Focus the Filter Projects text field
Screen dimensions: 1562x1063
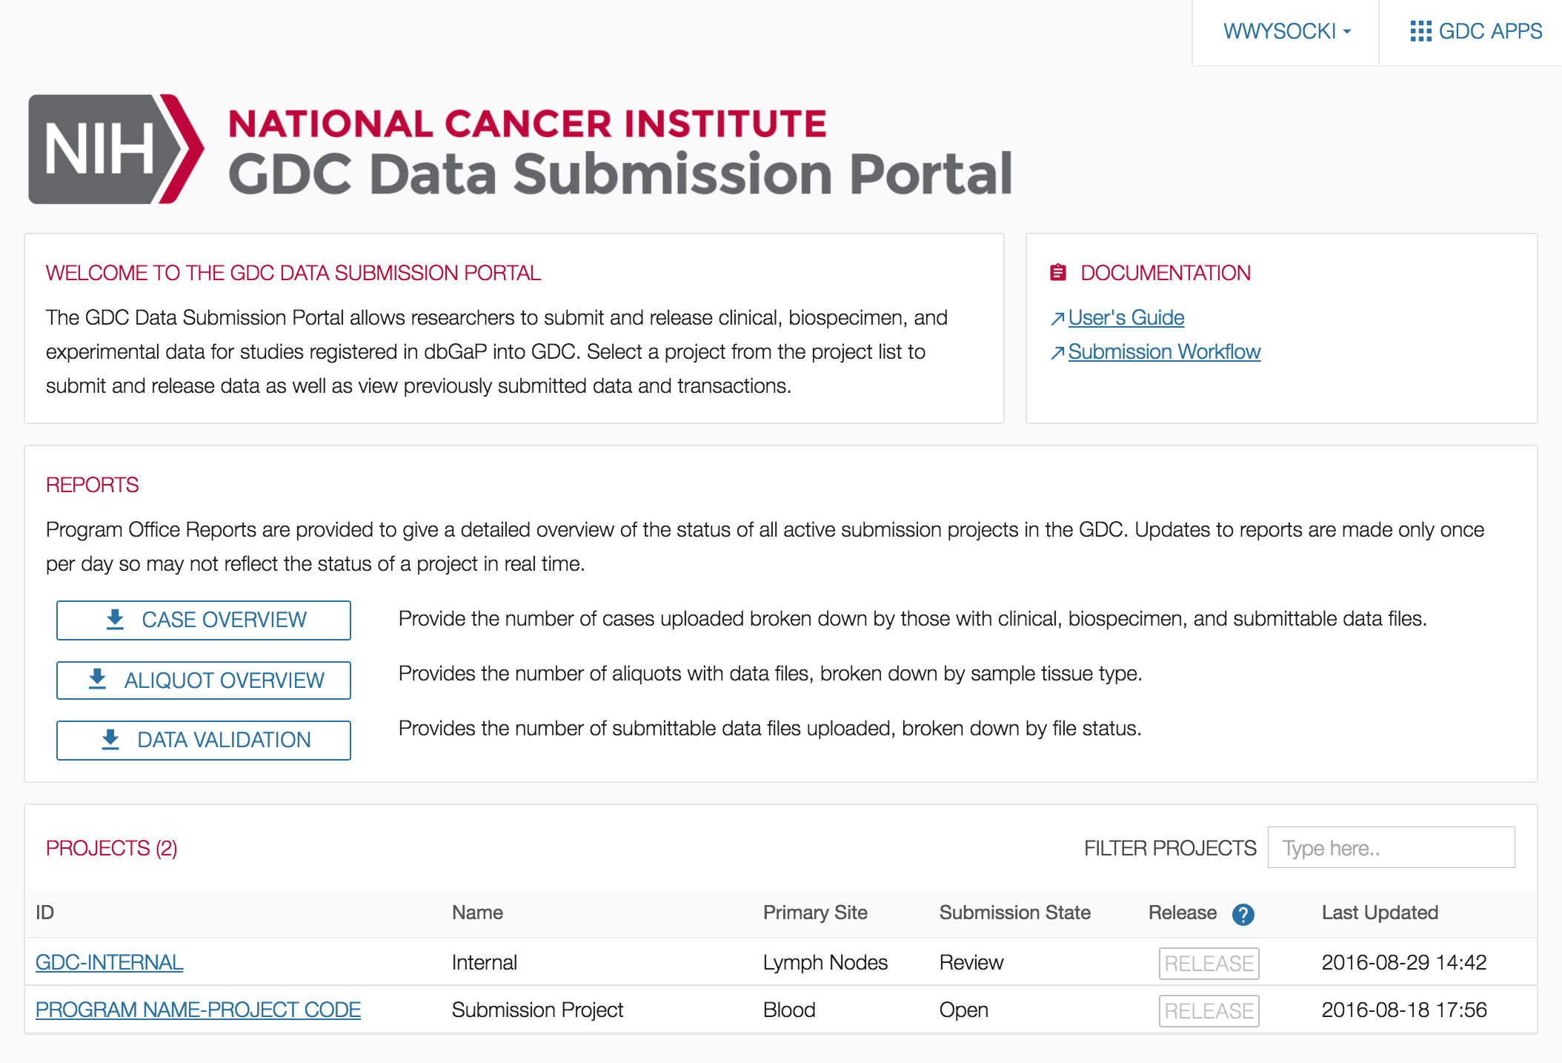[x=1391, y=848]
